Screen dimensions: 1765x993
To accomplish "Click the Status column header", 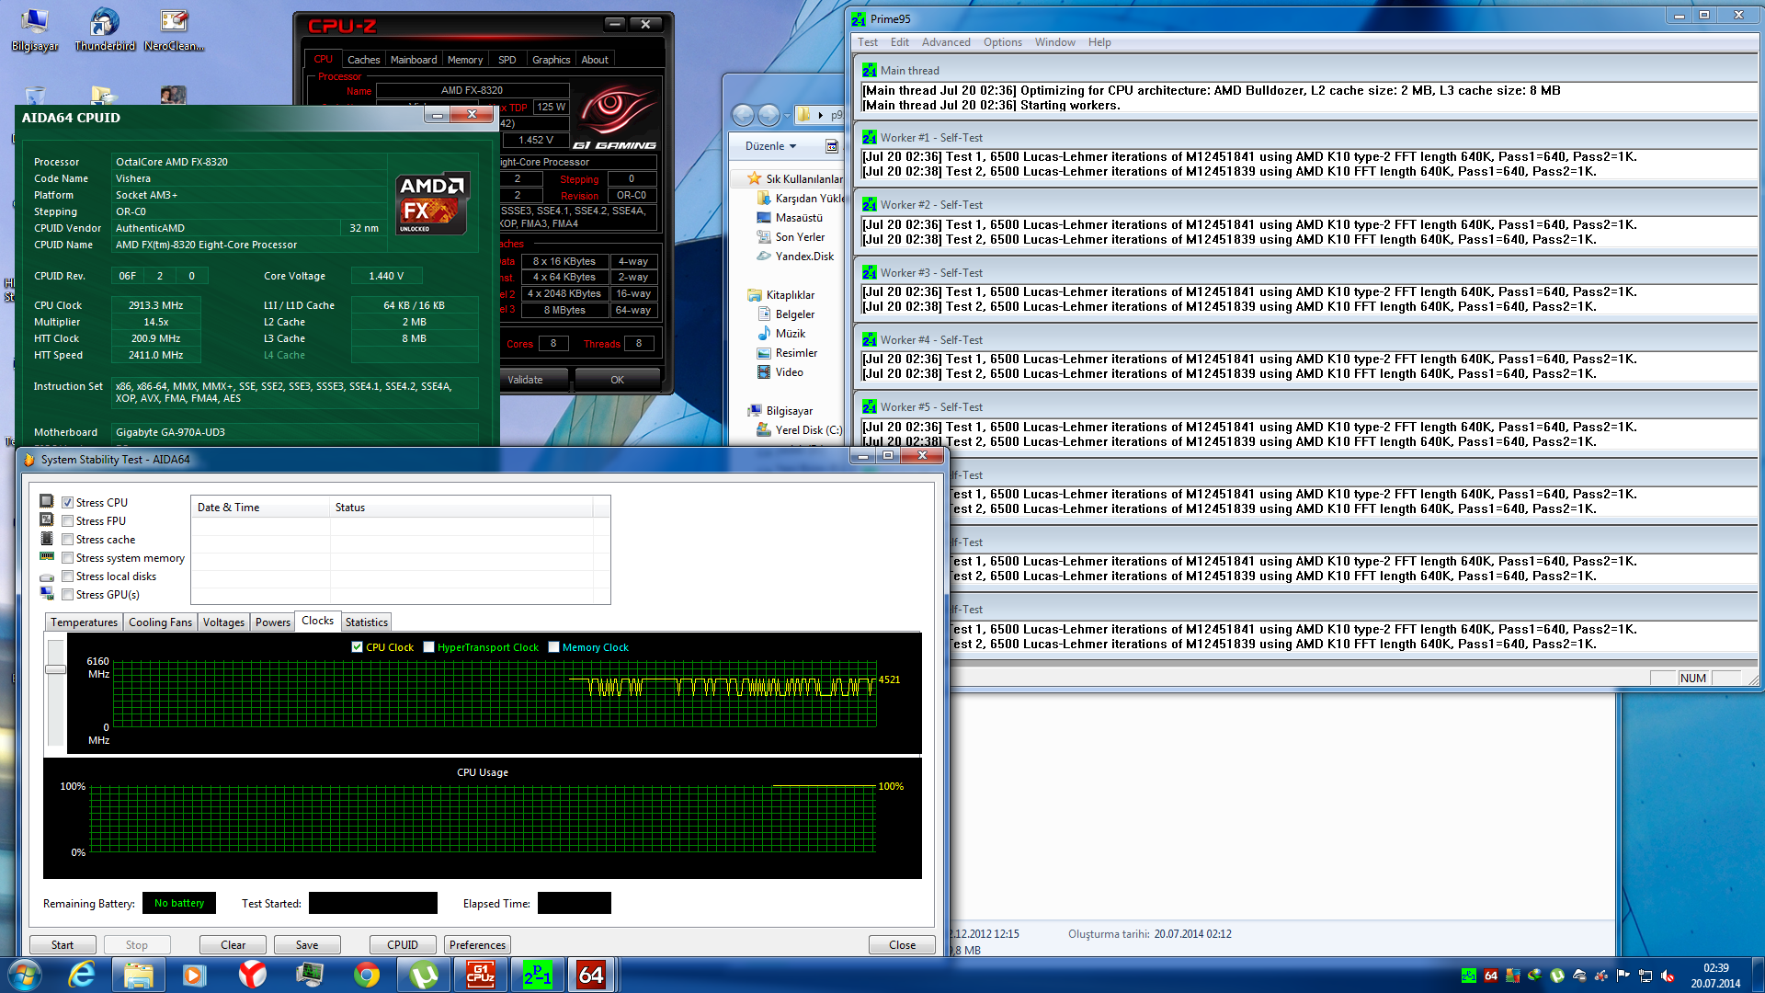I will pos(461,508).
